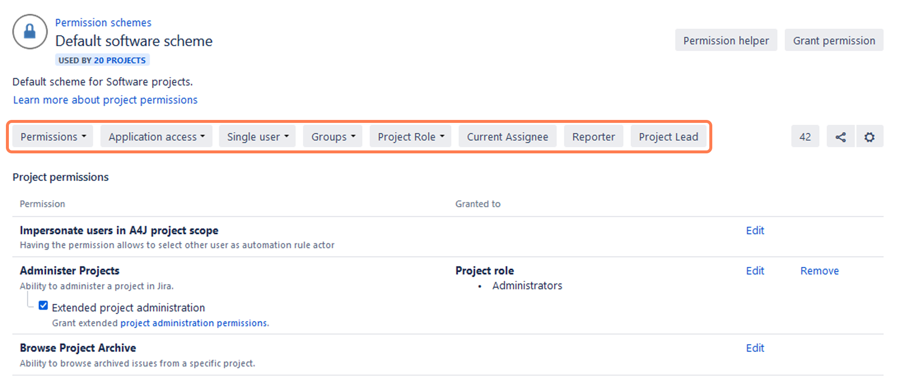Open the Project Role dropdown
This screenshot has width=897, height=378.
pos(410,137)
